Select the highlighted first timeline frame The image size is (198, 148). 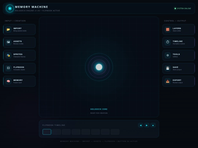pyautogui.click(x=47, y=132)
